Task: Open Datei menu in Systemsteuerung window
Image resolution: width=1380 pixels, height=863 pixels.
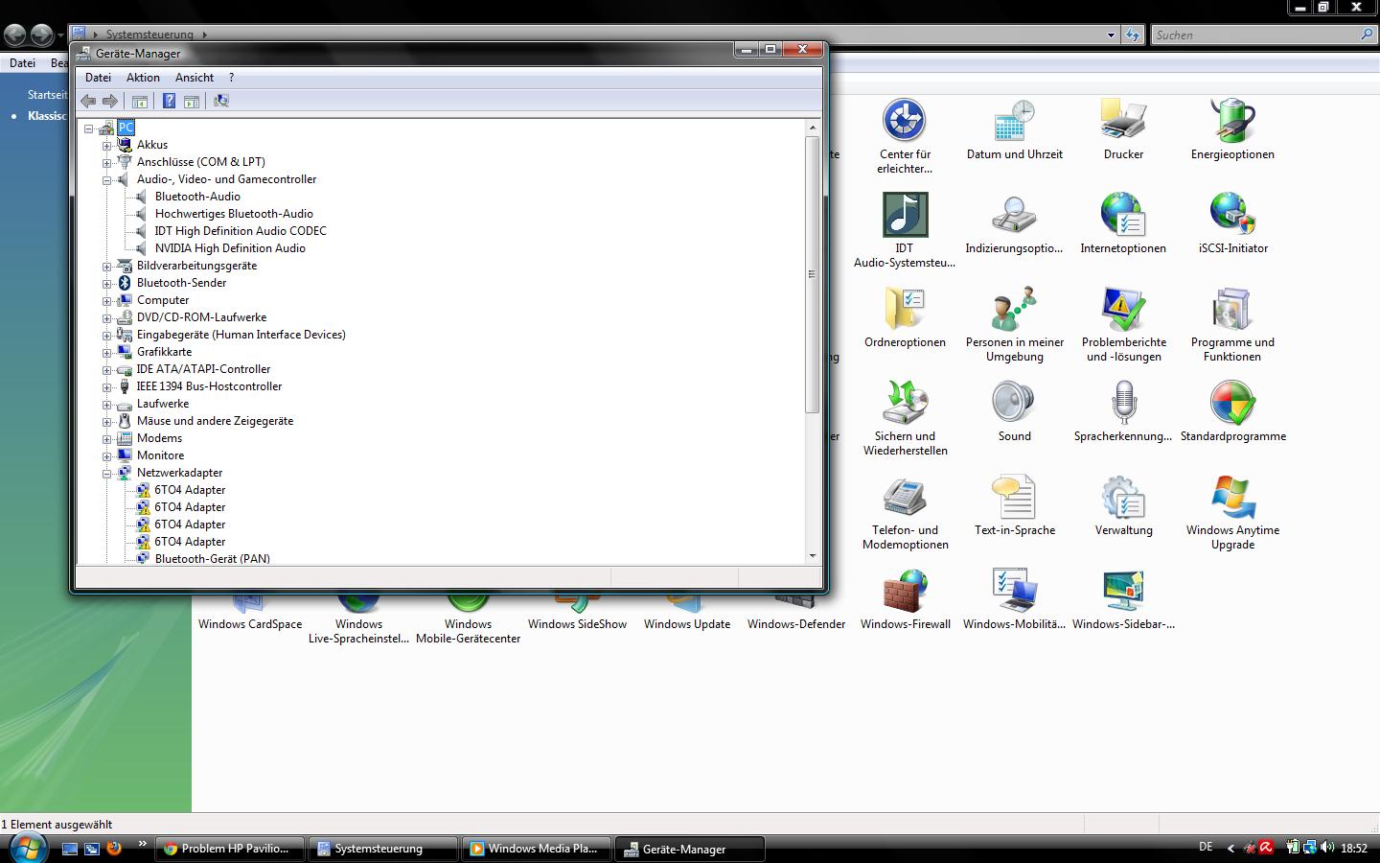Action: tap(22, 63)
